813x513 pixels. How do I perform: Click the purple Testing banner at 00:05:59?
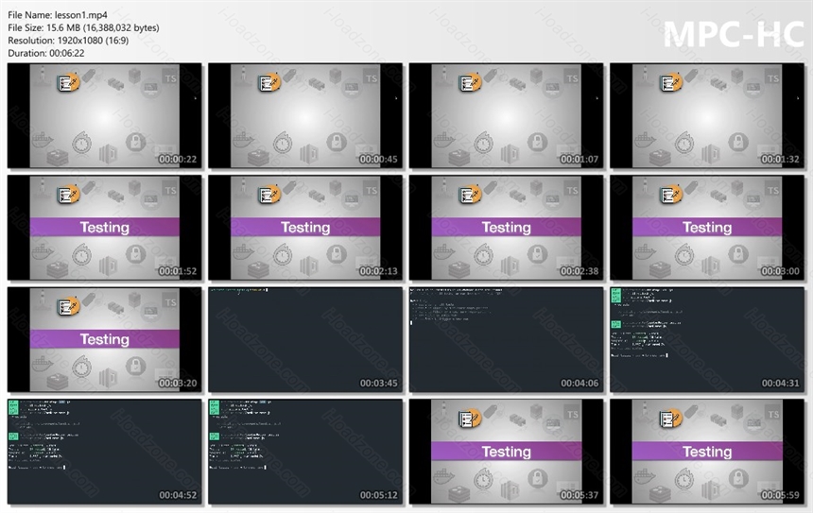click(x=707, y=451)
